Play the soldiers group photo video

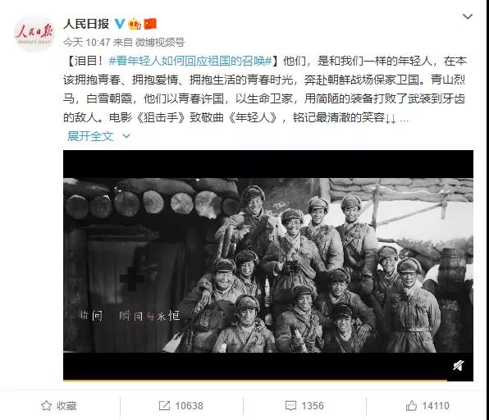click(x=268, y=265)
